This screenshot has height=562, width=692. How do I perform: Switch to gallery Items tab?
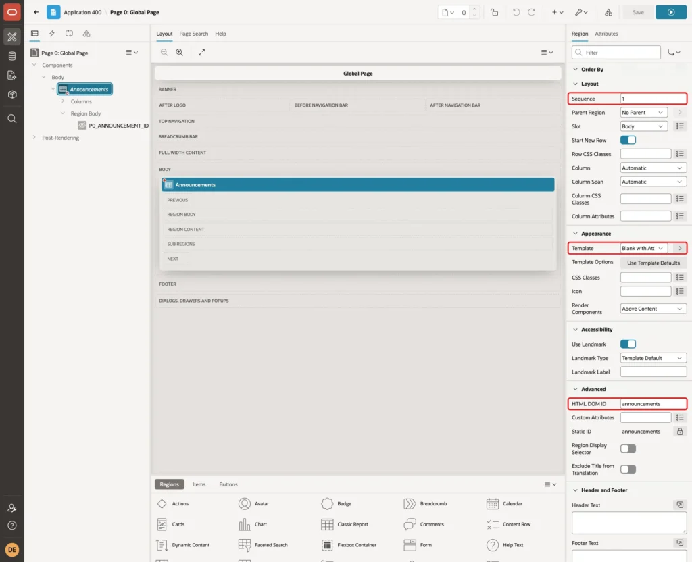point(199,484)
